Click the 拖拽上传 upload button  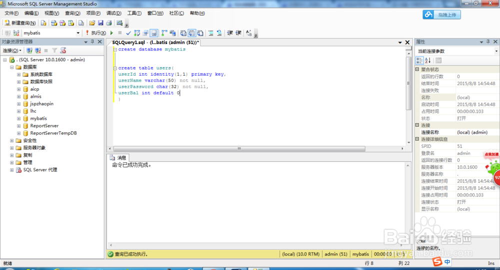pos(441,15)
